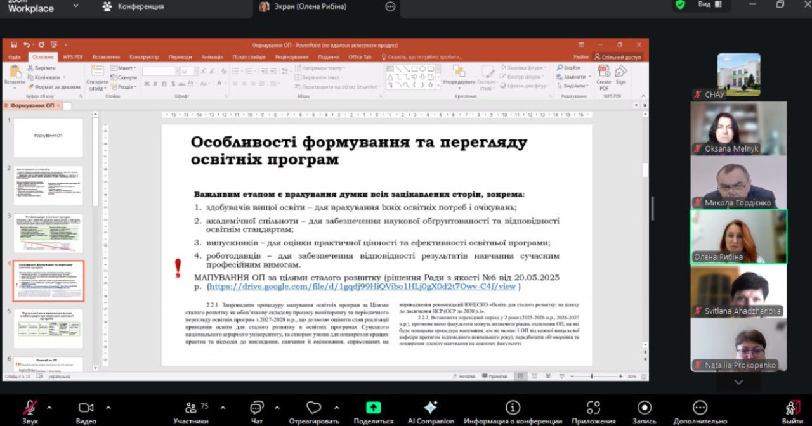Open the conference information icon

pyautogui.click(x=513, y=408)
